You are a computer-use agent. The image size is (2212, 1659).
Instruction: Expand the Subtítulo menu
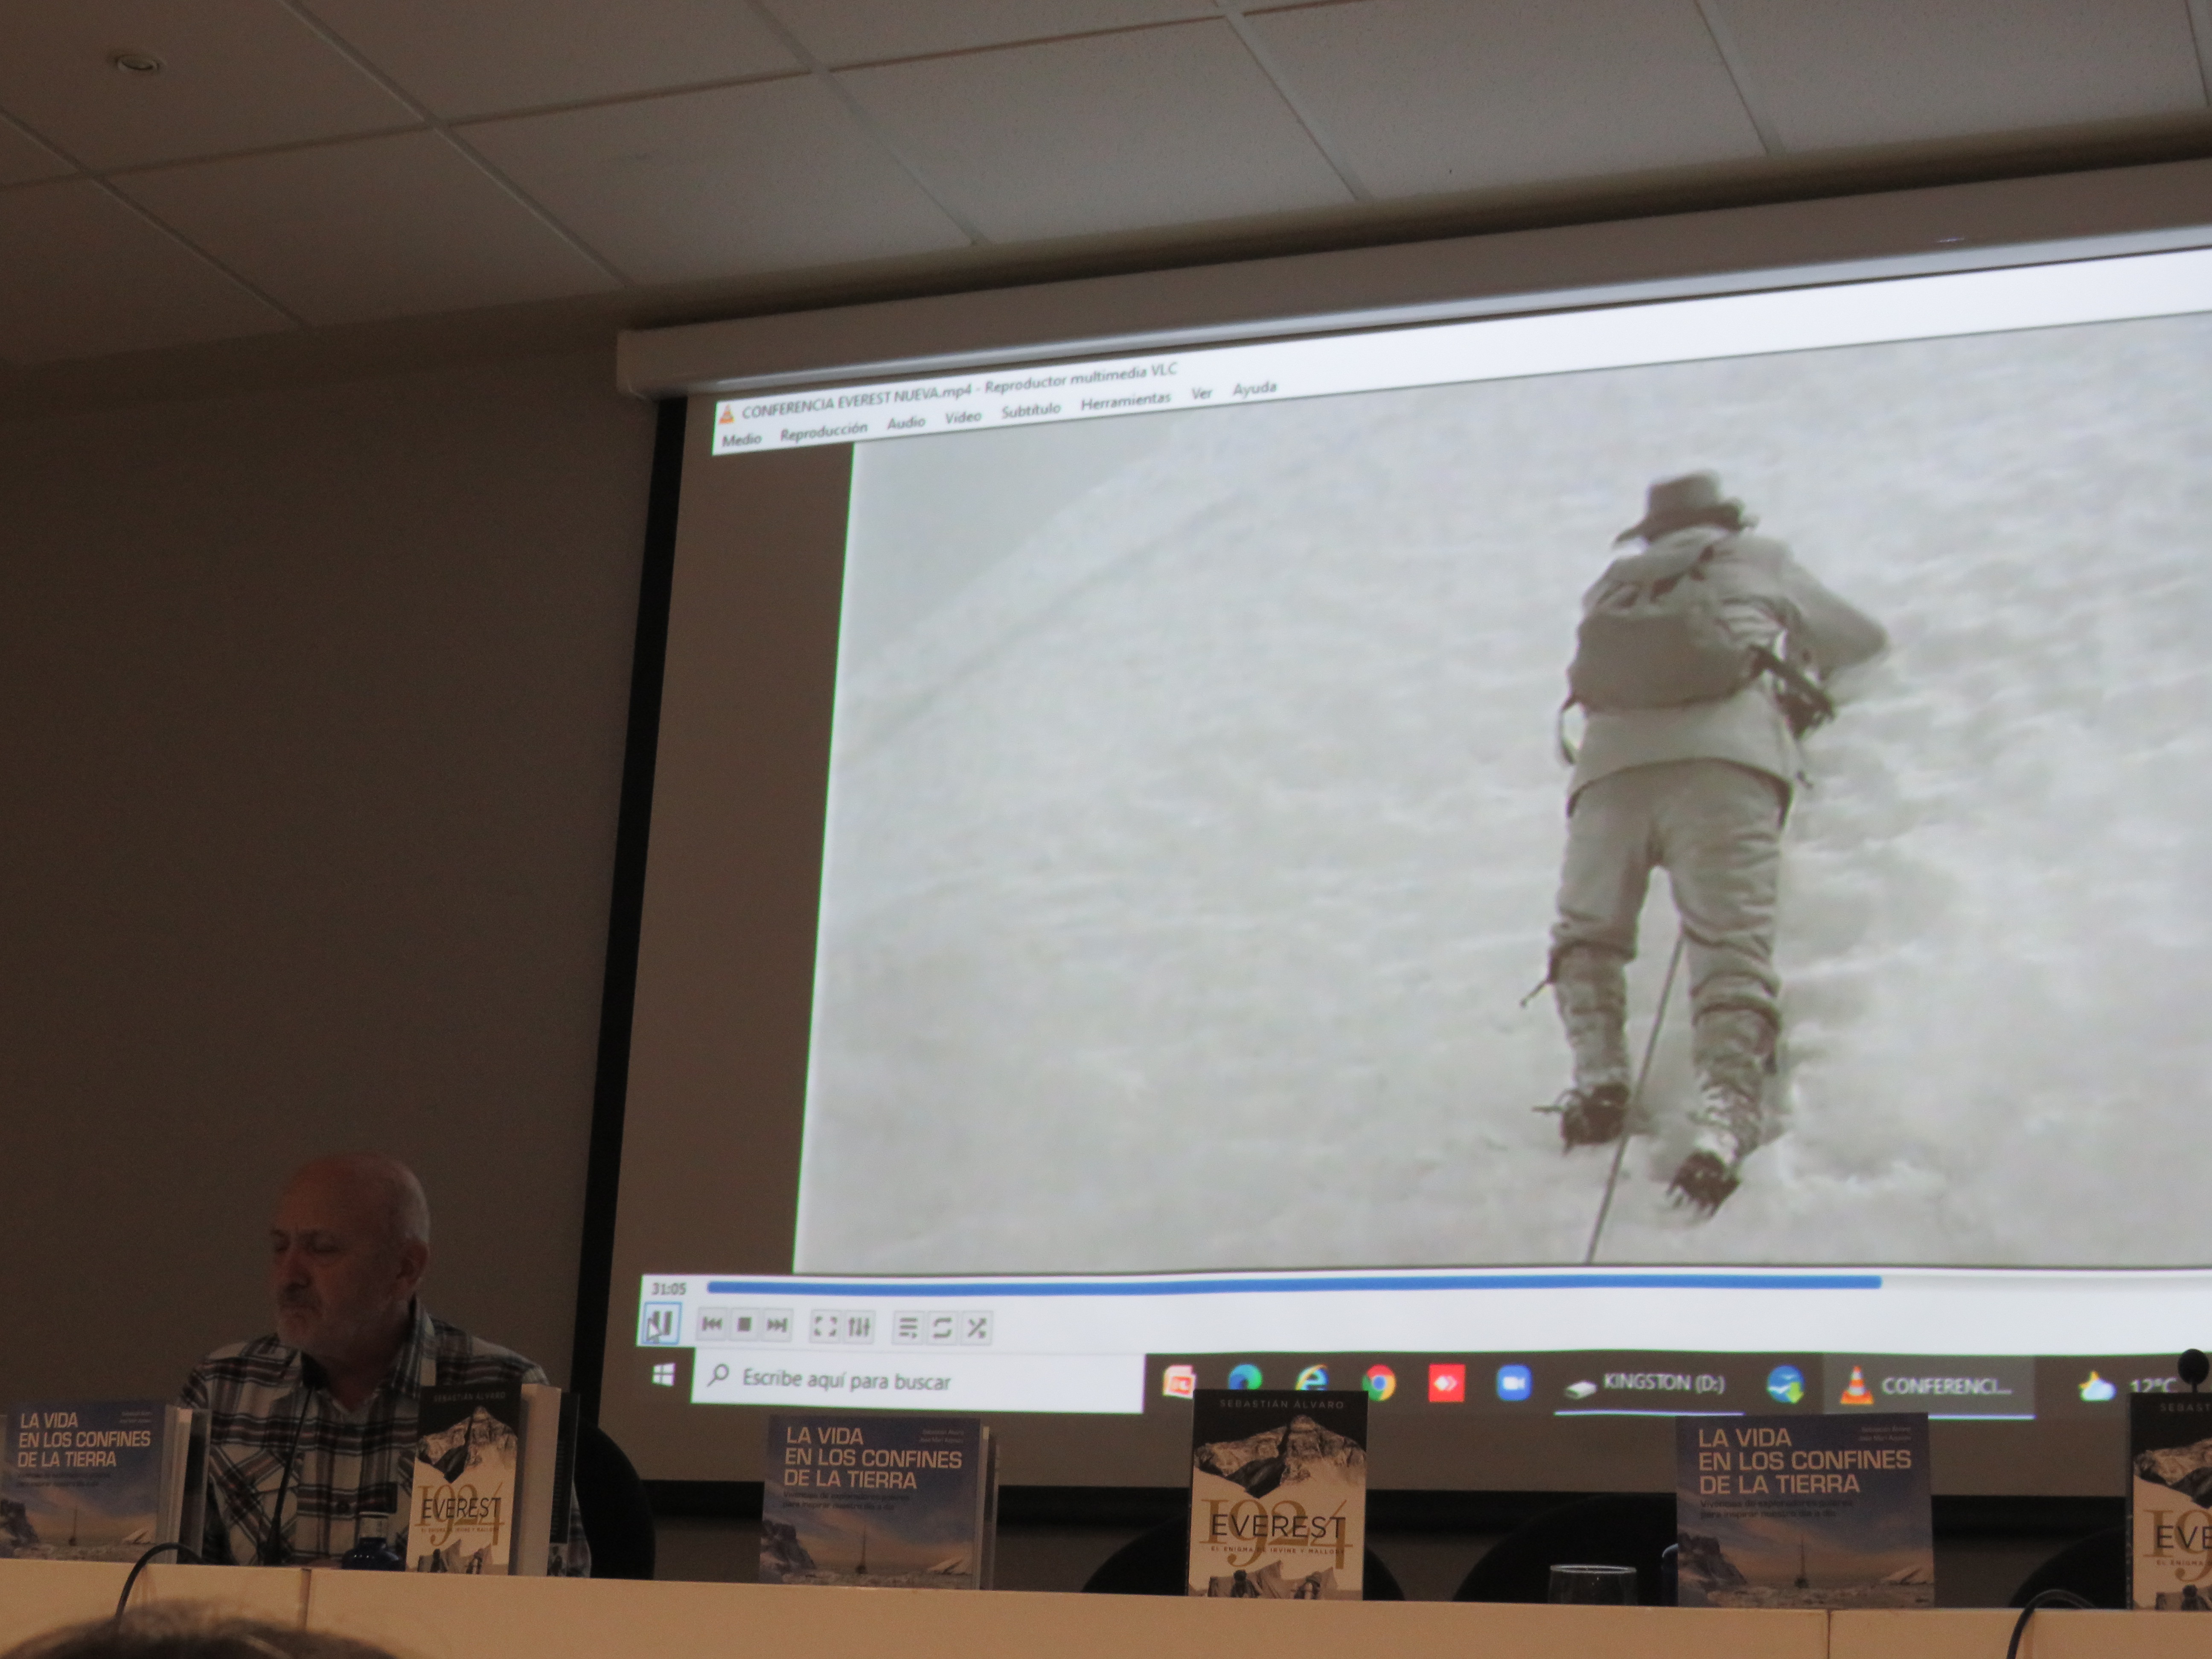(x=1031, y=410)
